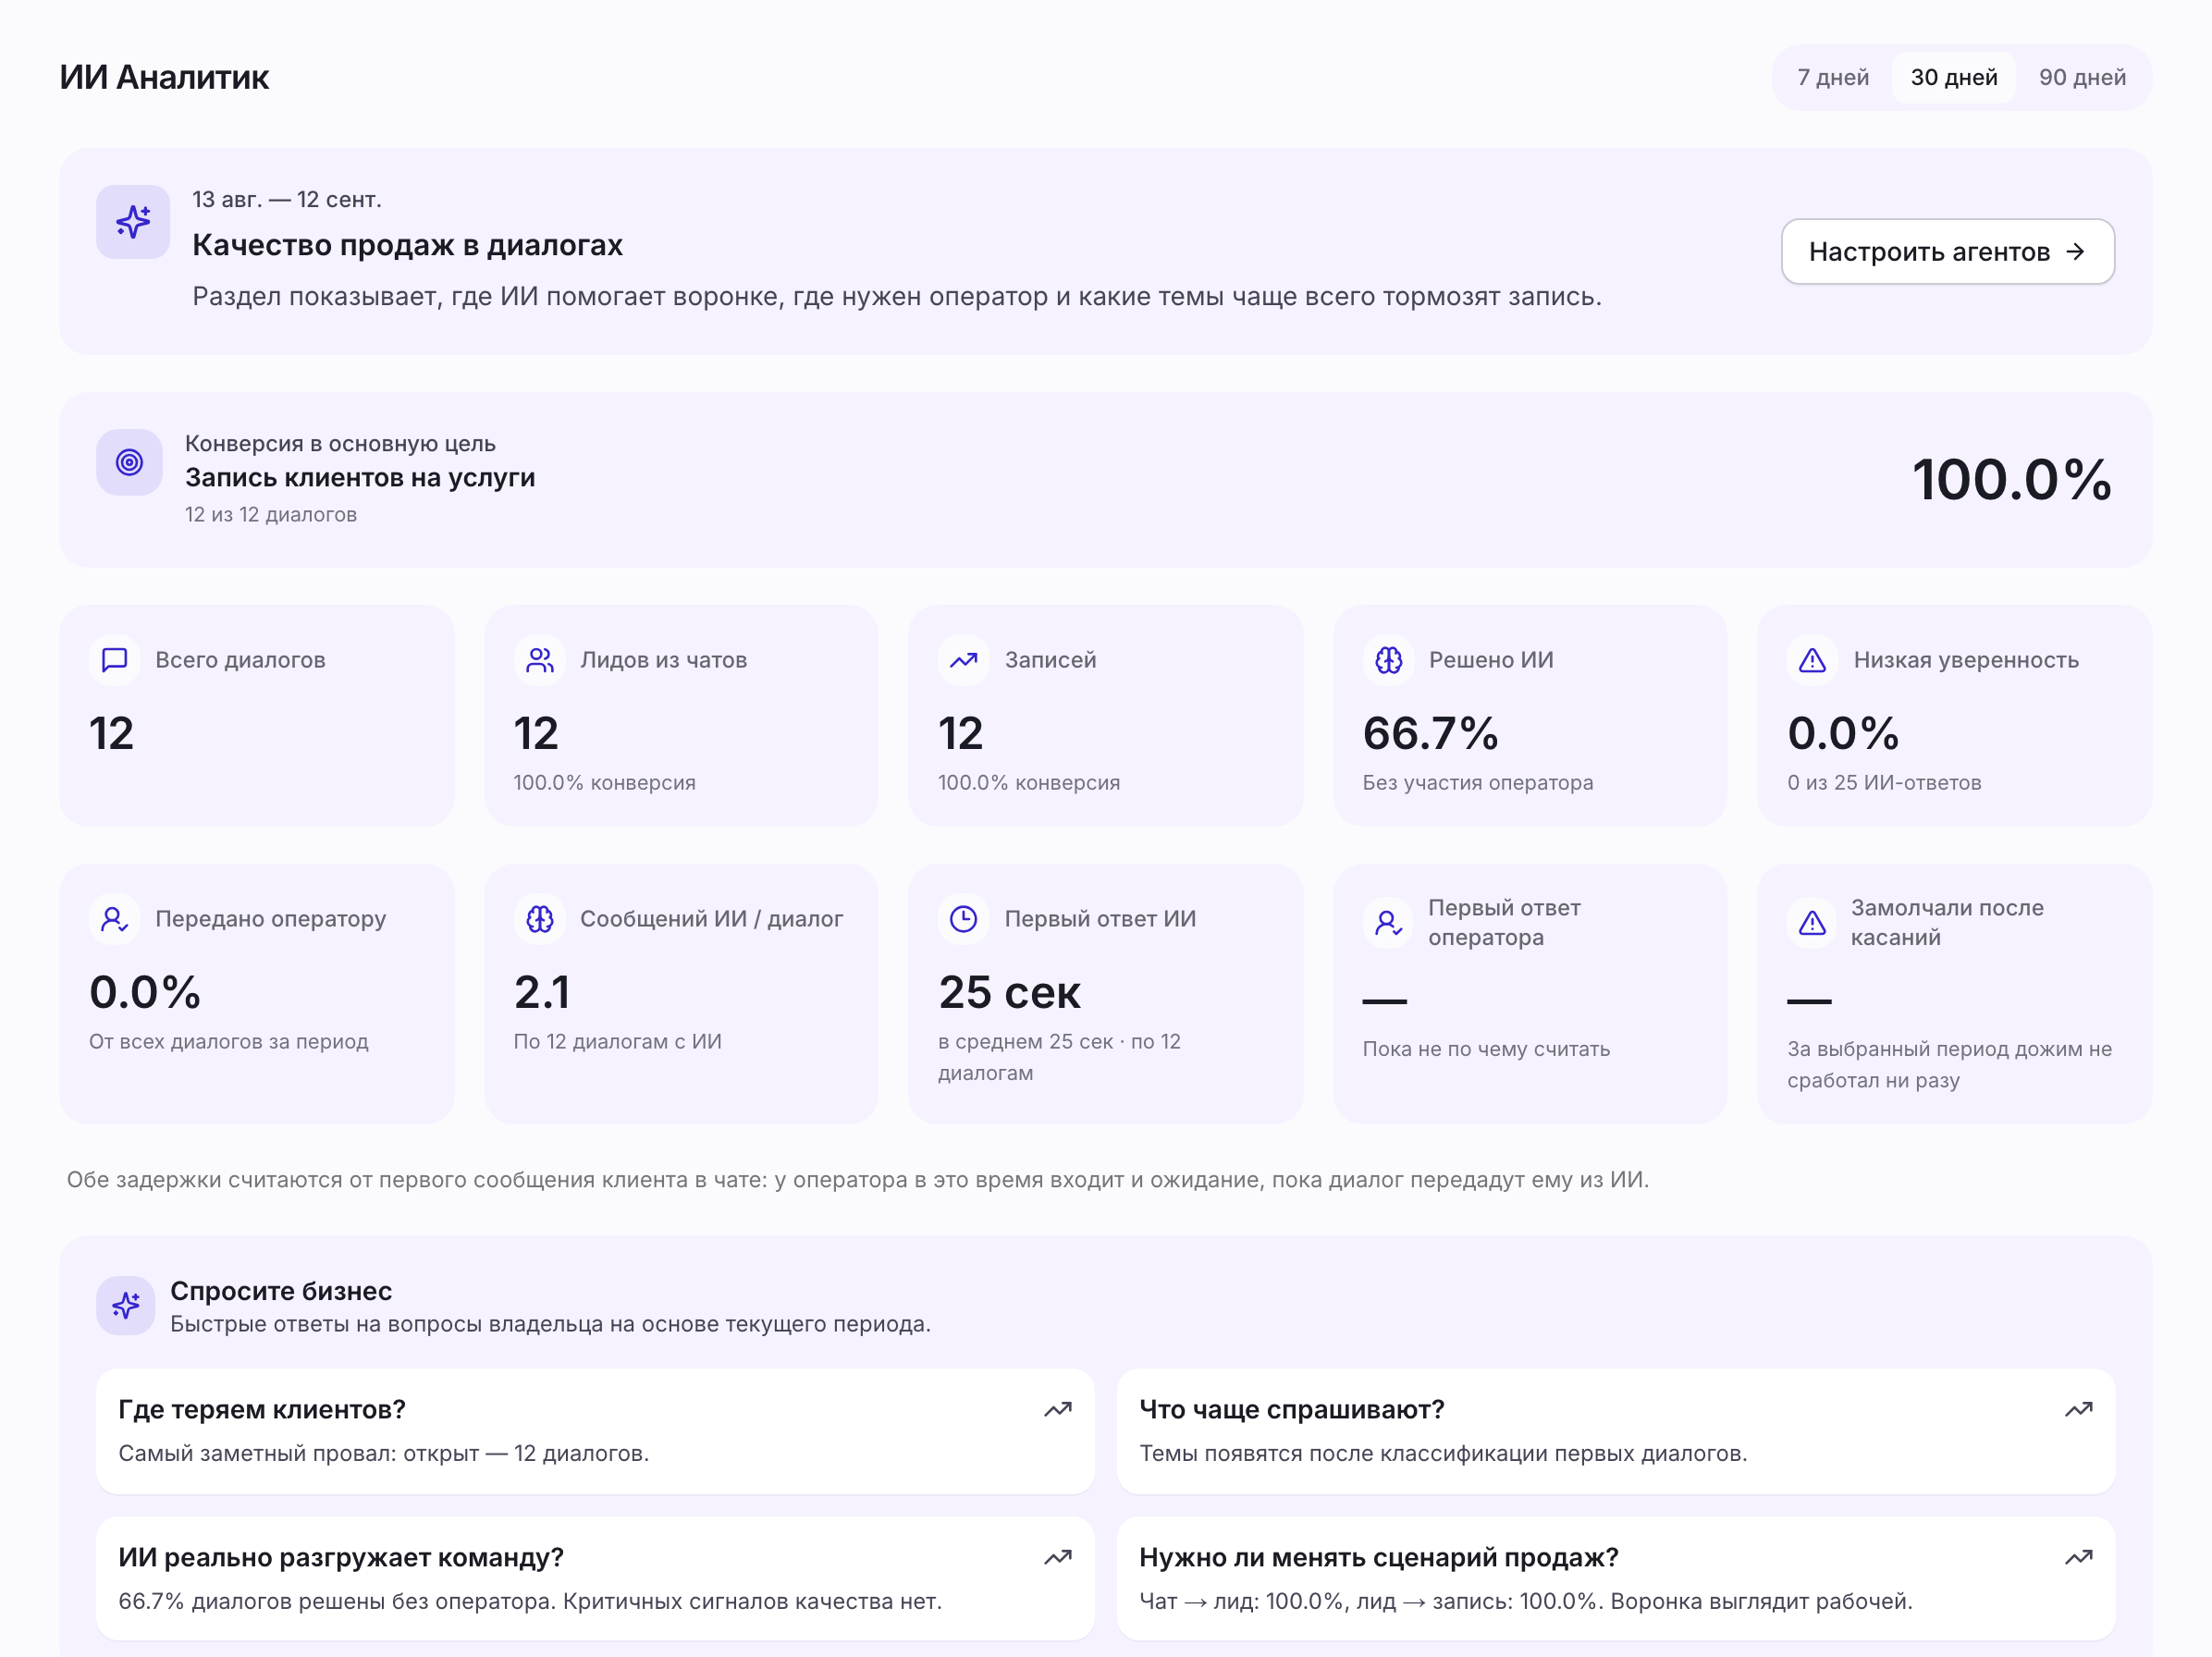This screenshot has width=2212, height=1657.
Task: Open Нужно ли менять сценарий продаж? question
Action: click(1616, 1578)
